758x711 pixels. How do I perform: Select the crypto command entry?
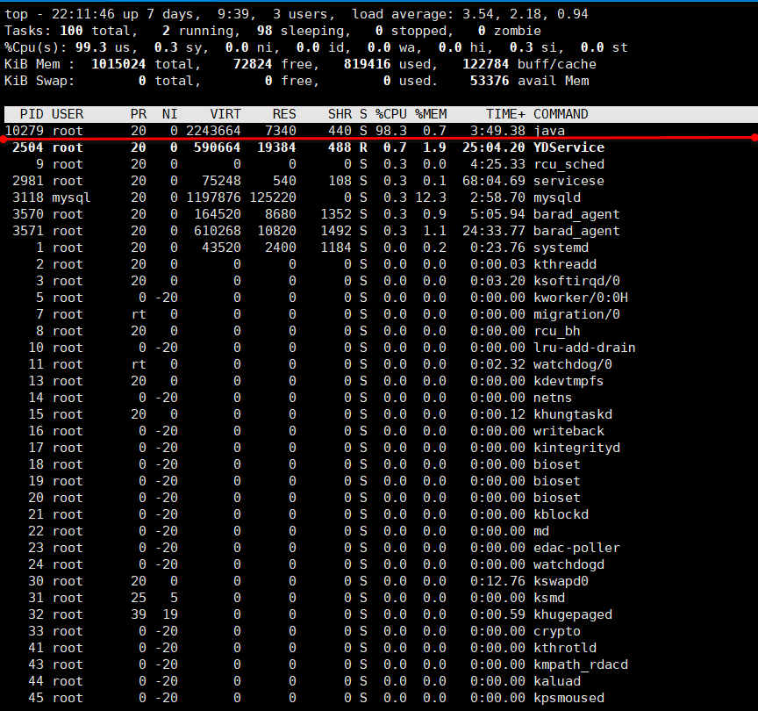[557, 632]
